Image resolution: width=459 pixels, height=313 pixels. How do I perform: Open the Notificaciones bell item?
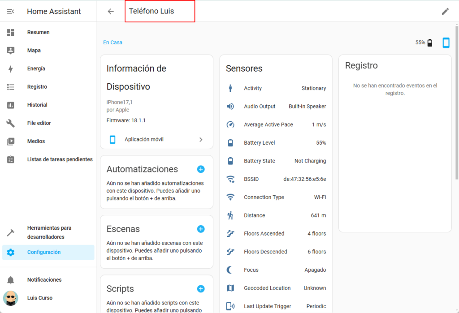pyautogui.click(x=44, y=280)
